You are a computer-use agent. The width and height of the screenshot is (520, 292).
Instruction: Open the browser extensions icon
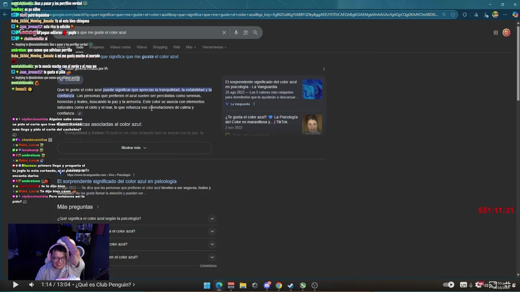(x=465, y=15)
